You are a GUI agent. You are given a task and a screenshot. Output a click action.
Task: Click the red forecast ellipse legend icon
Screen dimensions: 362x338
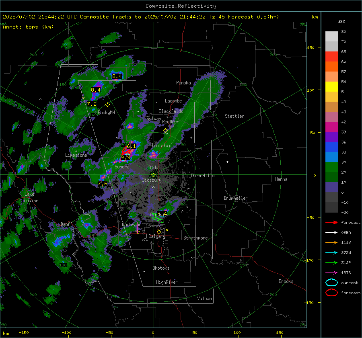click(x=331, y=293)
